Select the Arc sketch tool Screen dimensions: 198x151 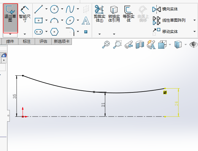click(54, 20)
